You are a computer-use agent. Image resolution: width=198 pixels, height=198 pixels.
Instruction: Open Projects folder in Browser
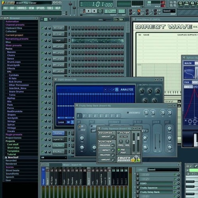coord(10,141)
